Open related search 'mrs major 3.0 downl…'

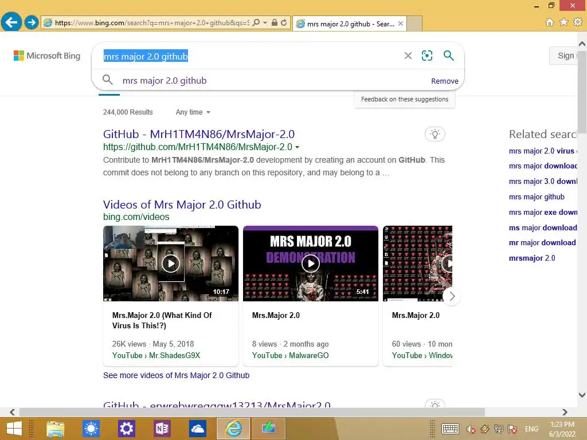pos(543,181)
